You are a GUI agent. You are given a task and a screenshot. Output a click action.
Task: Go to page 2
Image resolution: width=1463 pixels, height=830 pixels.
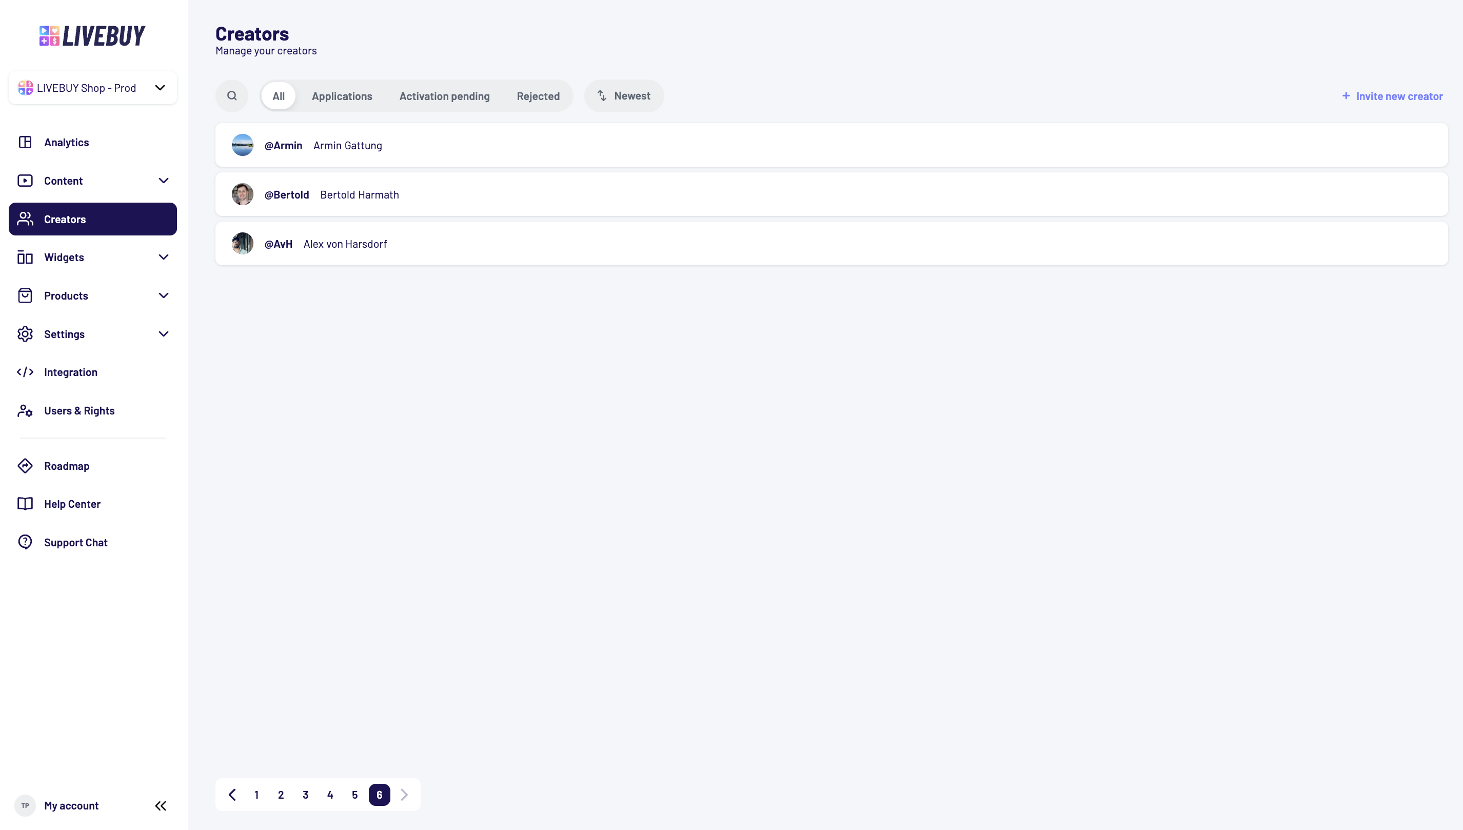coord(281,795)
